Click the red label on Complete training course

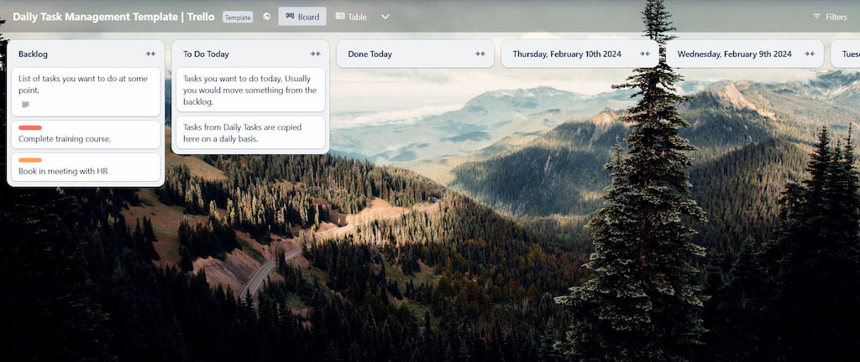(x=30, y=127)
